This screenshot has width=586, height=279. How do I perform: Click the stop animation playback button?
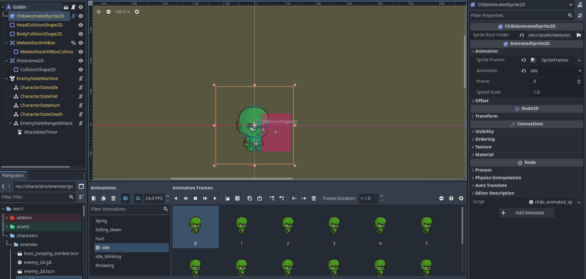pos(195,198)
